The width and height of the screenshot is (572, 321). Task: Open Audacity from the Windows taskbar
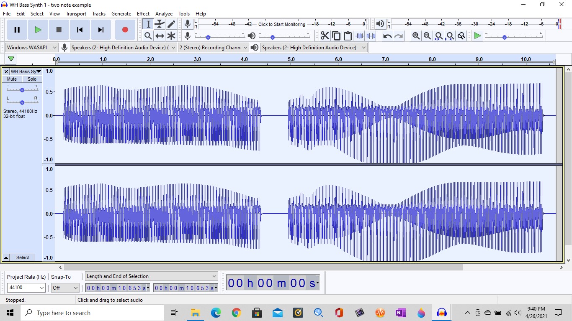[x=441, y=313]
